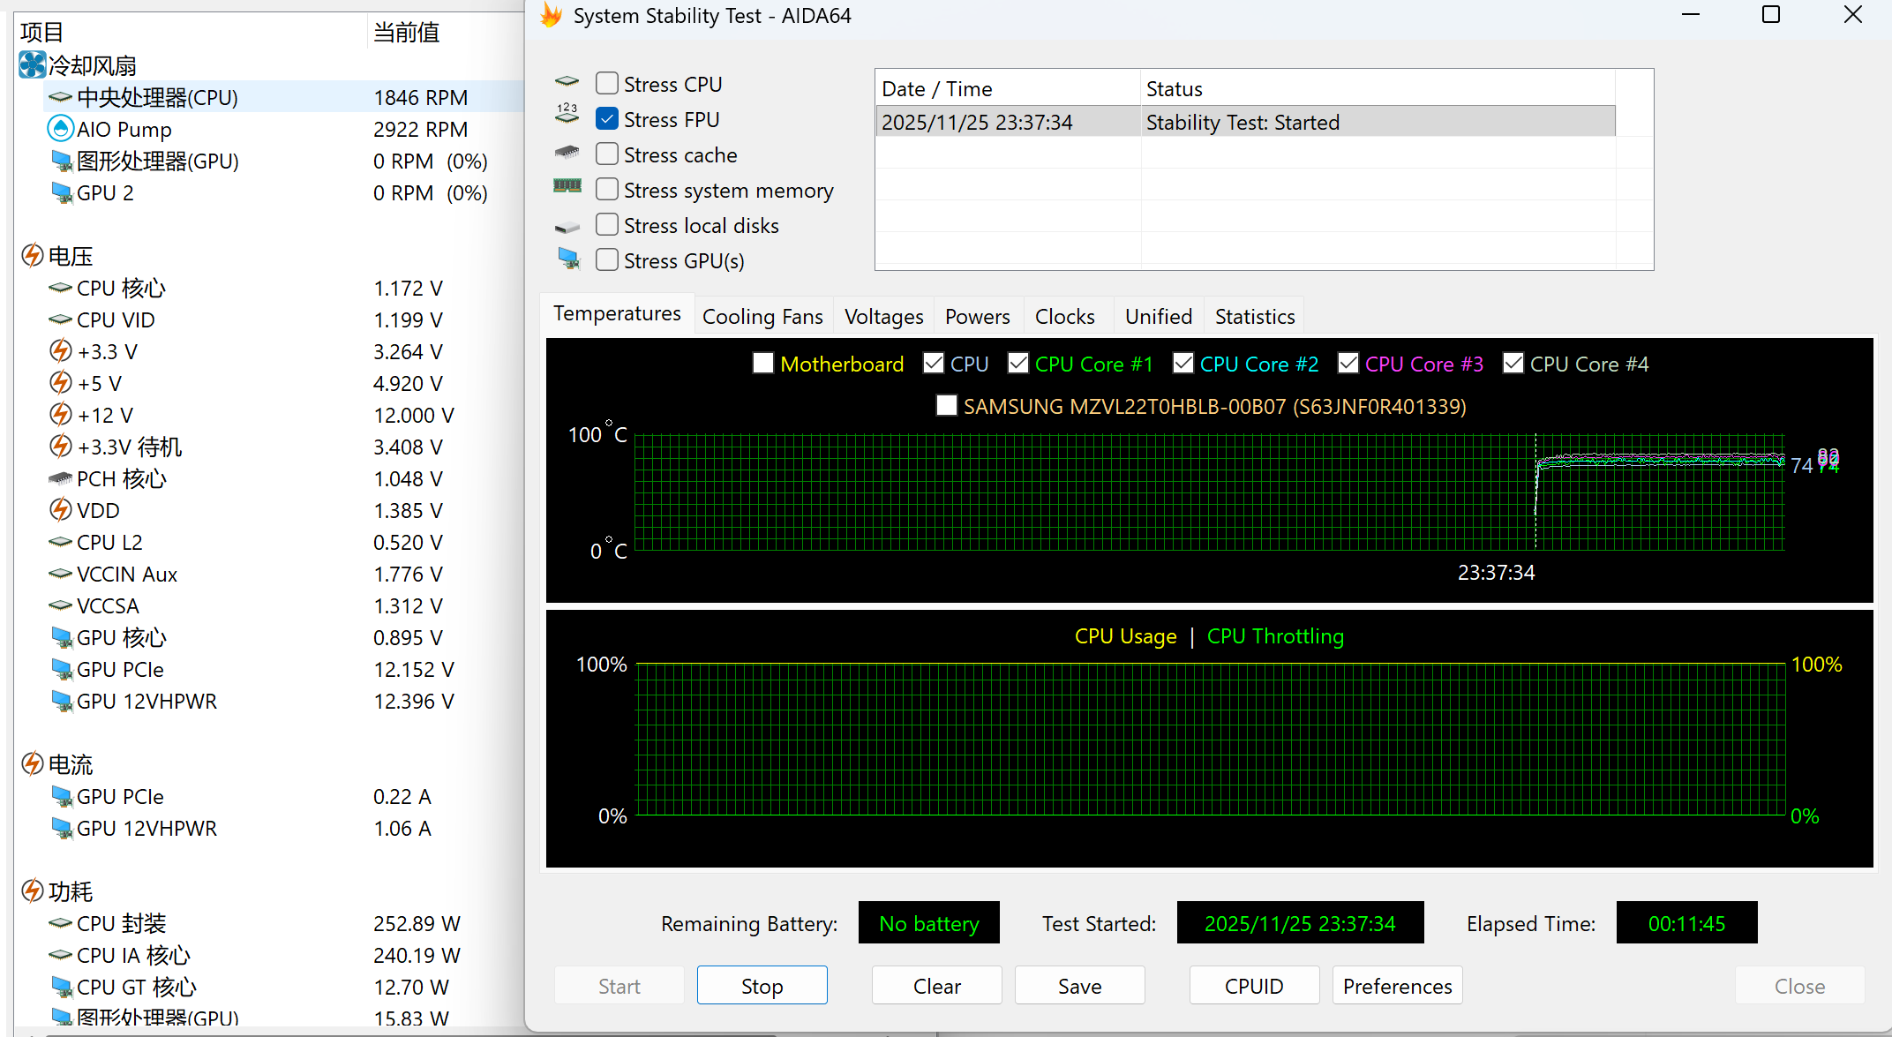Click the Stress GPU(s) monitor icon
The image size is (1892, 1037).
click(568, 259)
